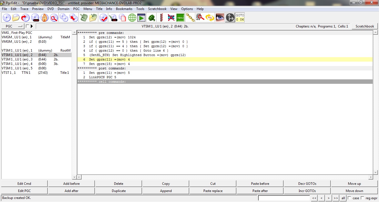Open the Domain menu
Screen dimensions: 379x202
(64, 9)
